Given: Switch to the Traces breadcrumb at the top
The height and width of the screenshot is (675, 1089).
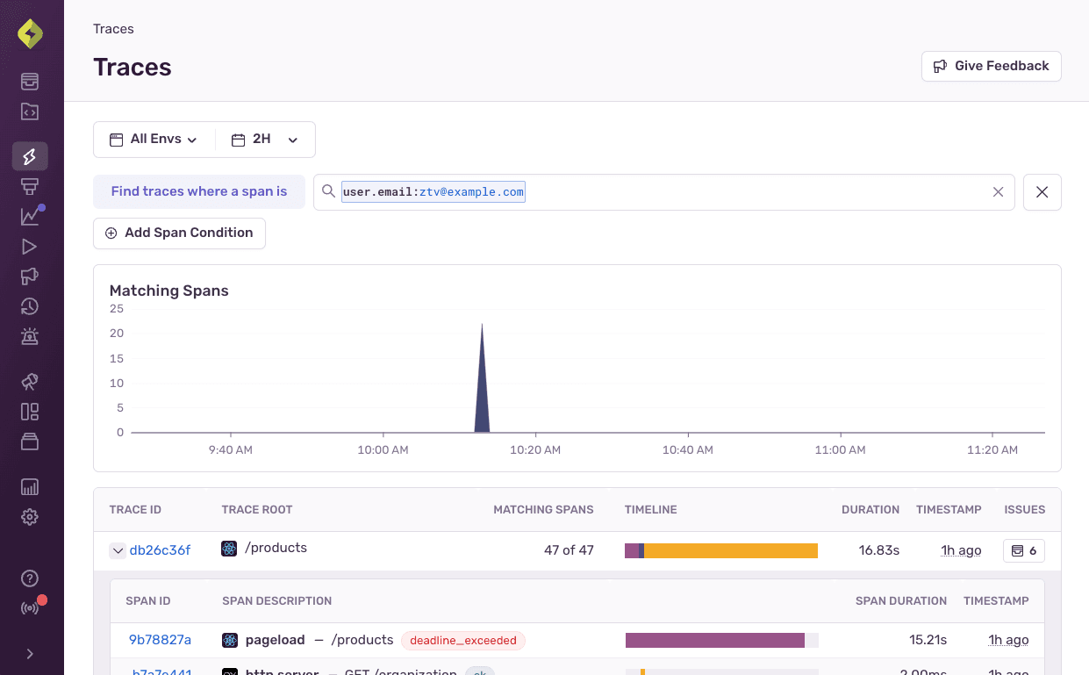Looking at the screenshot, I should 113,29.
